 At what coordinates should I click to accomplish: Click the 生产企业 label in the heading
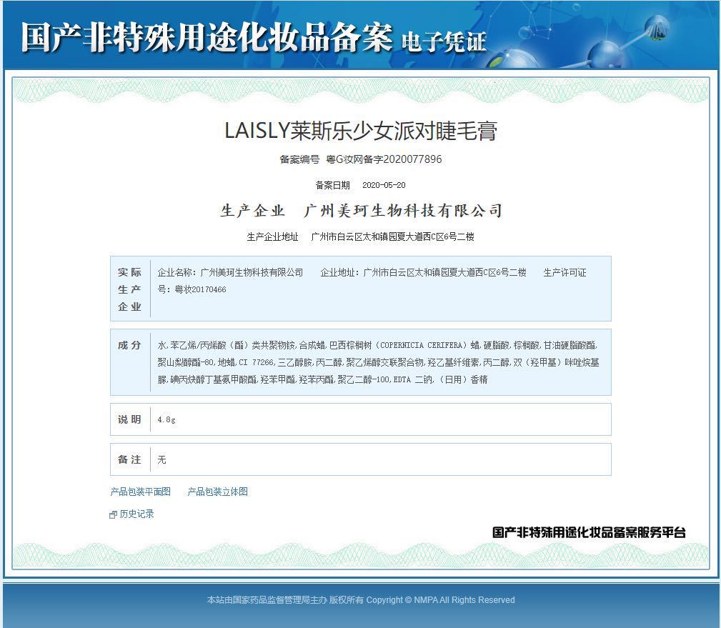(253, 211)
